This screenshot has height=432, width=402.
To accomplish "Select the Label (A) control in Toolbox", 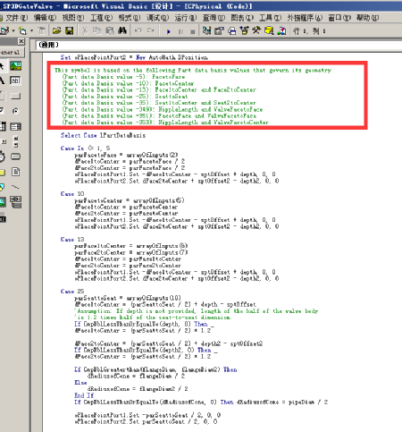I will click(x=3, y=80).
